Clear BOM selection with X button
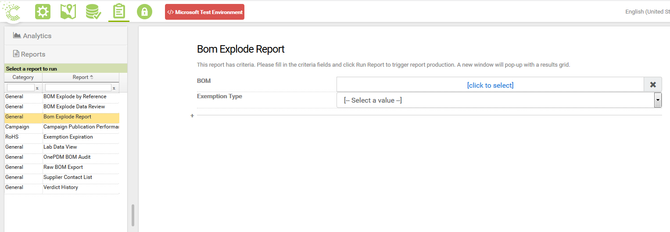This screenshot has height=232, width=670. (x=652, y=85)
